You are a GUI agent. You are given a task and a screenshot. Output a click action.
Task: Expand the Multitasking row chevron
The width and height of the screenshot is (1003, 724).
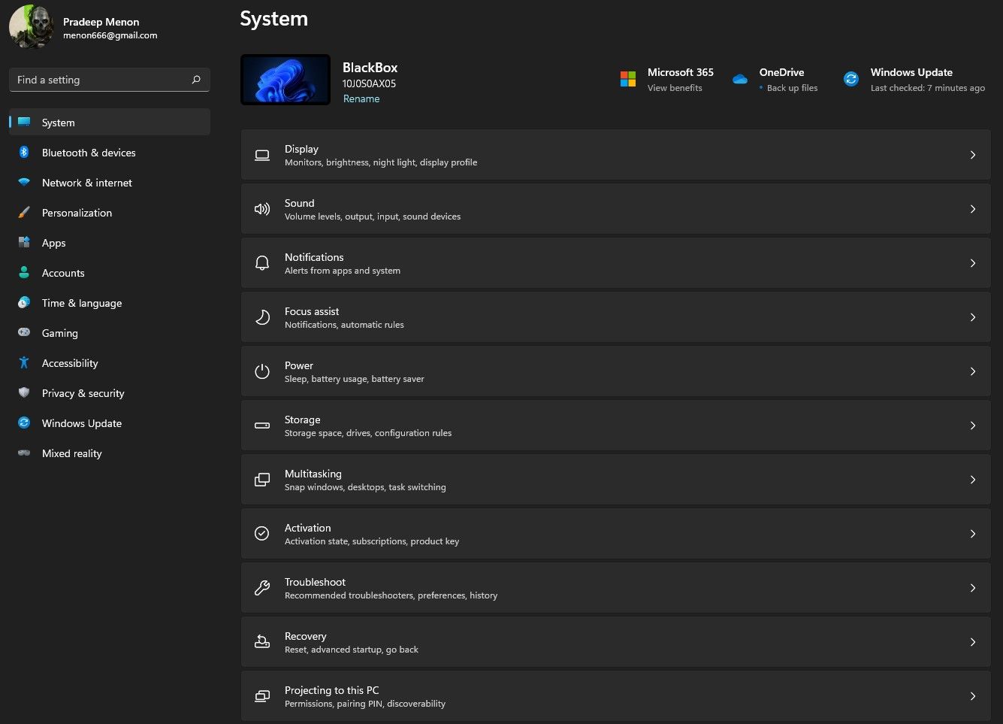[x=972, y=480]
